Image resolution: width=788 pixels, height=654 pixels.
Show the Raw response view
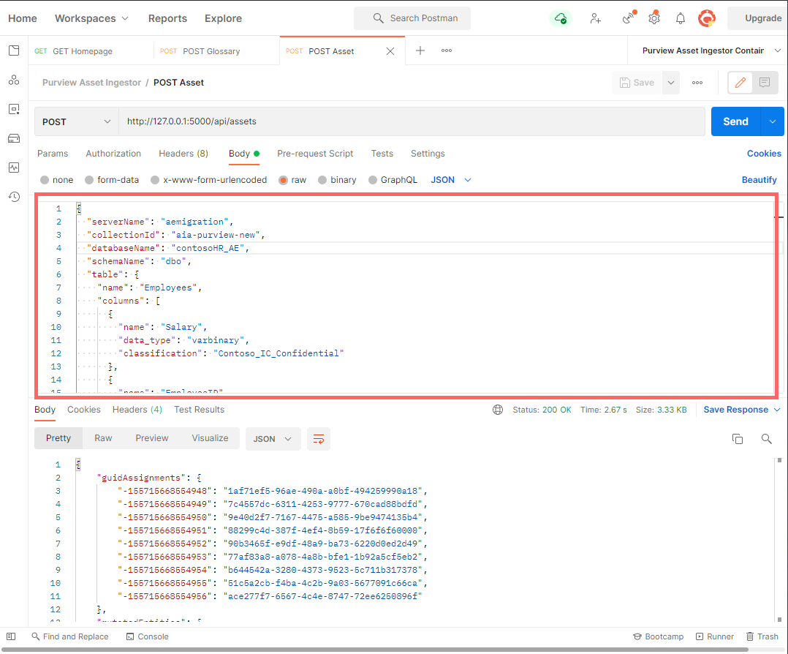[x=103, y=438]
